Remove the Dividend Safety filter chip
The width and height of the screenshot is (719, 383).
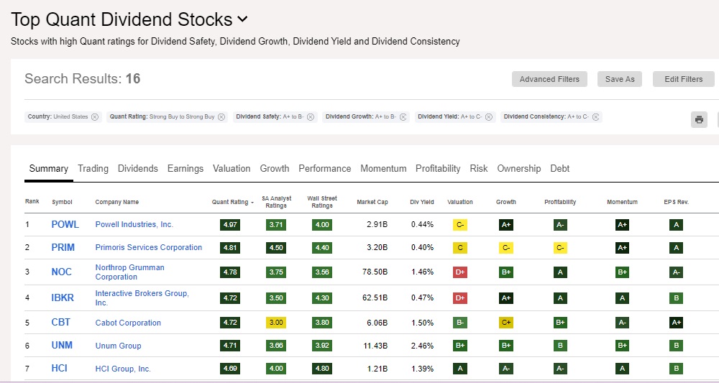[x=311, y=117]
